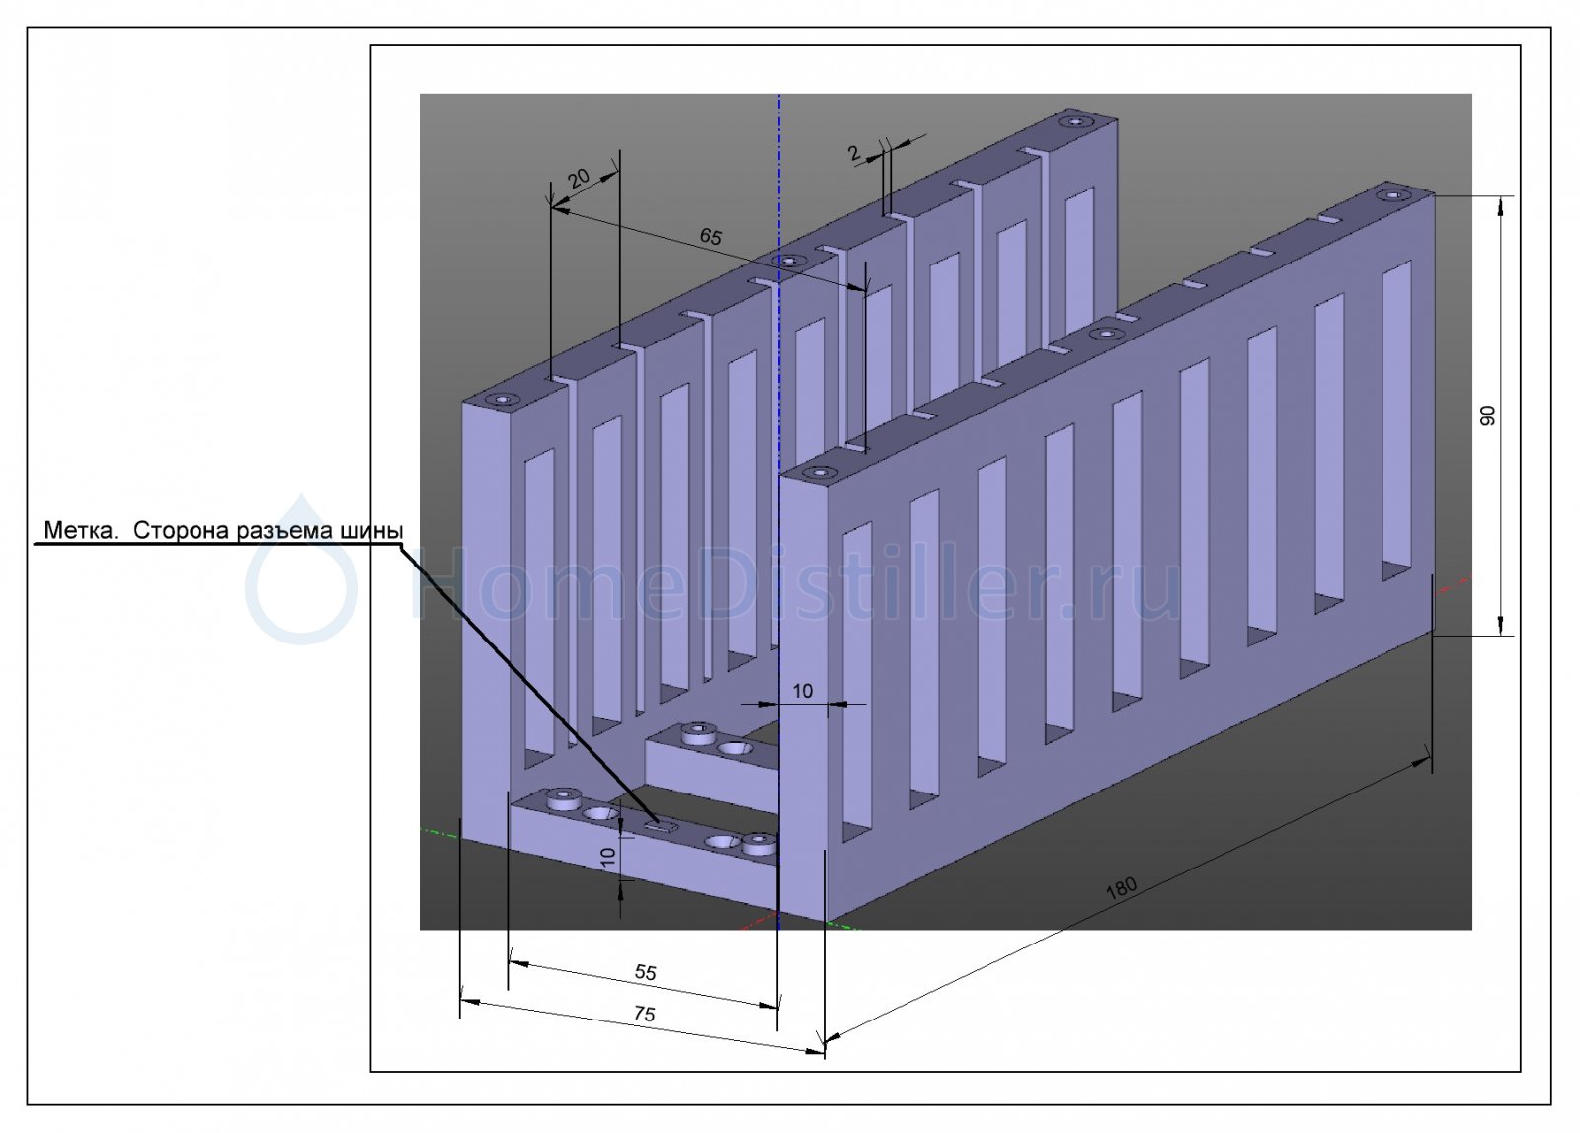Select the left raised boss on front base bar

[x=565, y=796]
